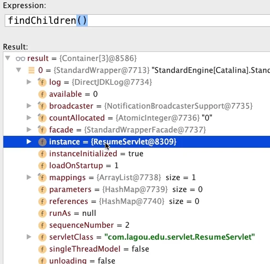Screen dimensions: 270x264
Task: Select the countAllocated AtomicInteger@7736 row
Action: coord(136,118)
